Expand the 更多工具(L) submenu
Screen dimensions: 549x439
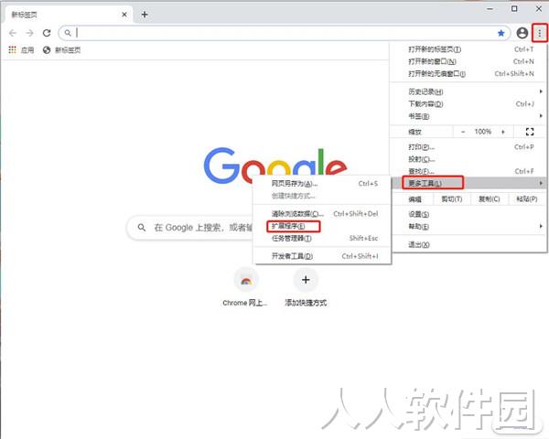468,183
